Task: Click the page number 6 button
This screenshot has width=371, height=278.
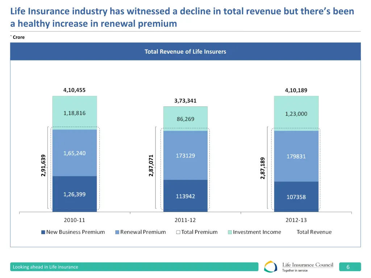Action: point(349,267)
